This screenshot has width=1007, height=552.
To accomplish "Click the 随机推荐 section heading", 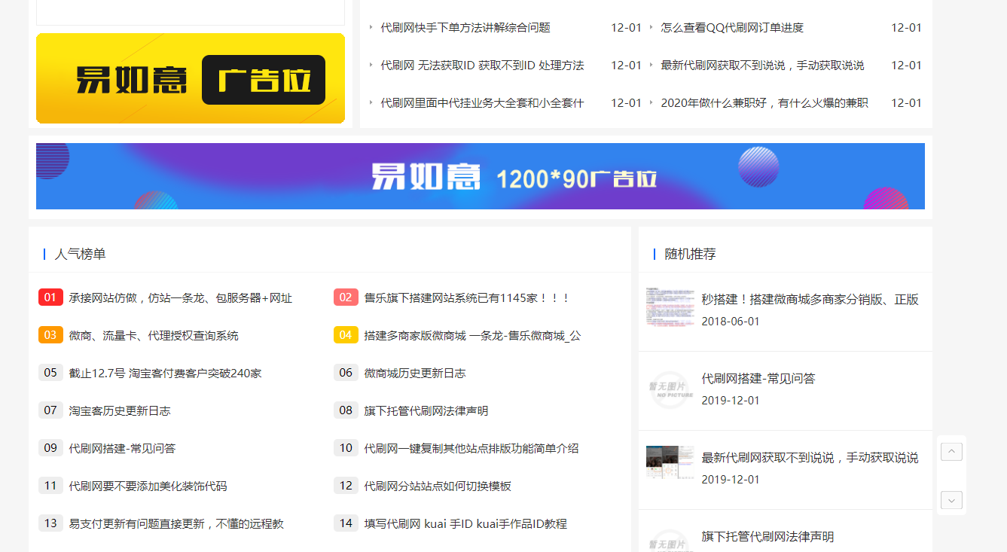I will click(x=691, y=255).
